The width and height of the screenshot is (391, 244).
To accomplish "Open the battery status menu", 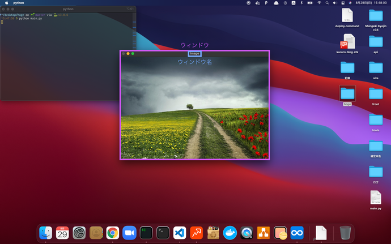I will [310, 3].
